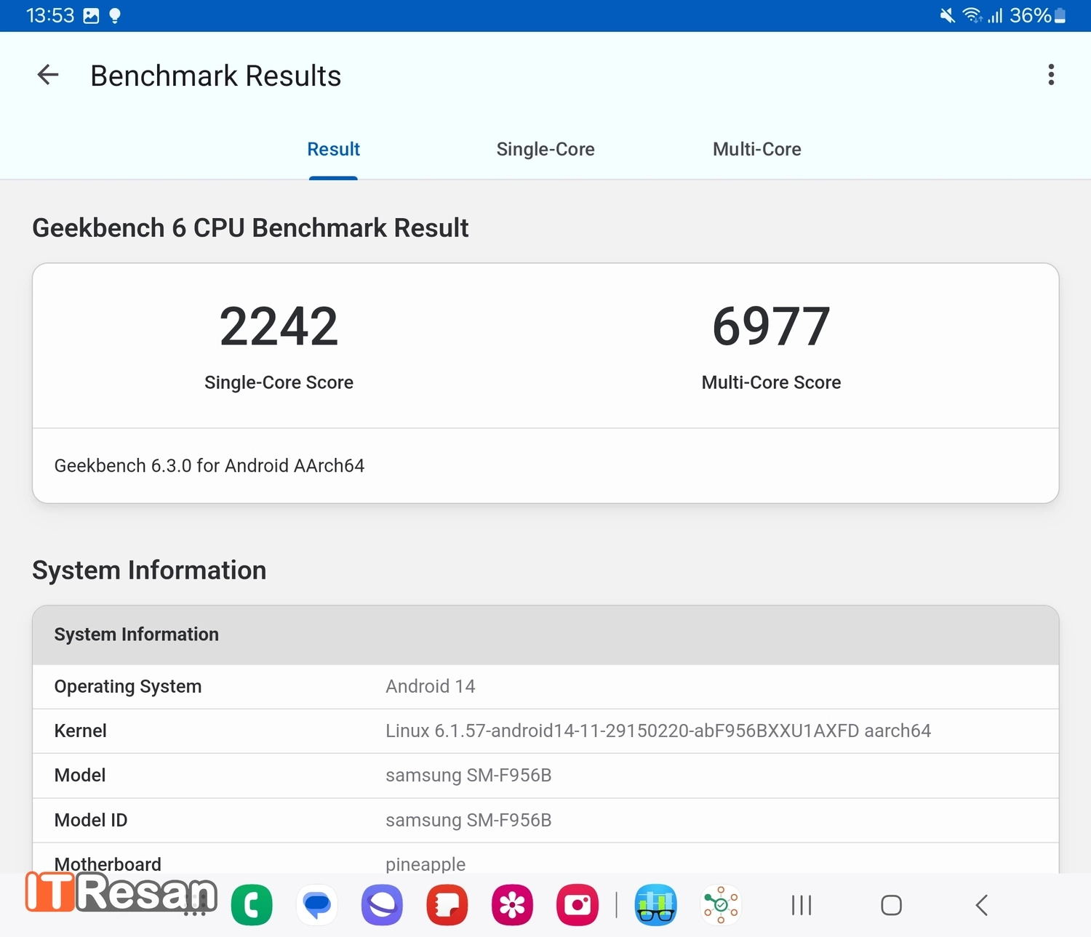This screenshot has height=937, width=1091.
Task: Launch the red Camera app
Action: point(578,905)
